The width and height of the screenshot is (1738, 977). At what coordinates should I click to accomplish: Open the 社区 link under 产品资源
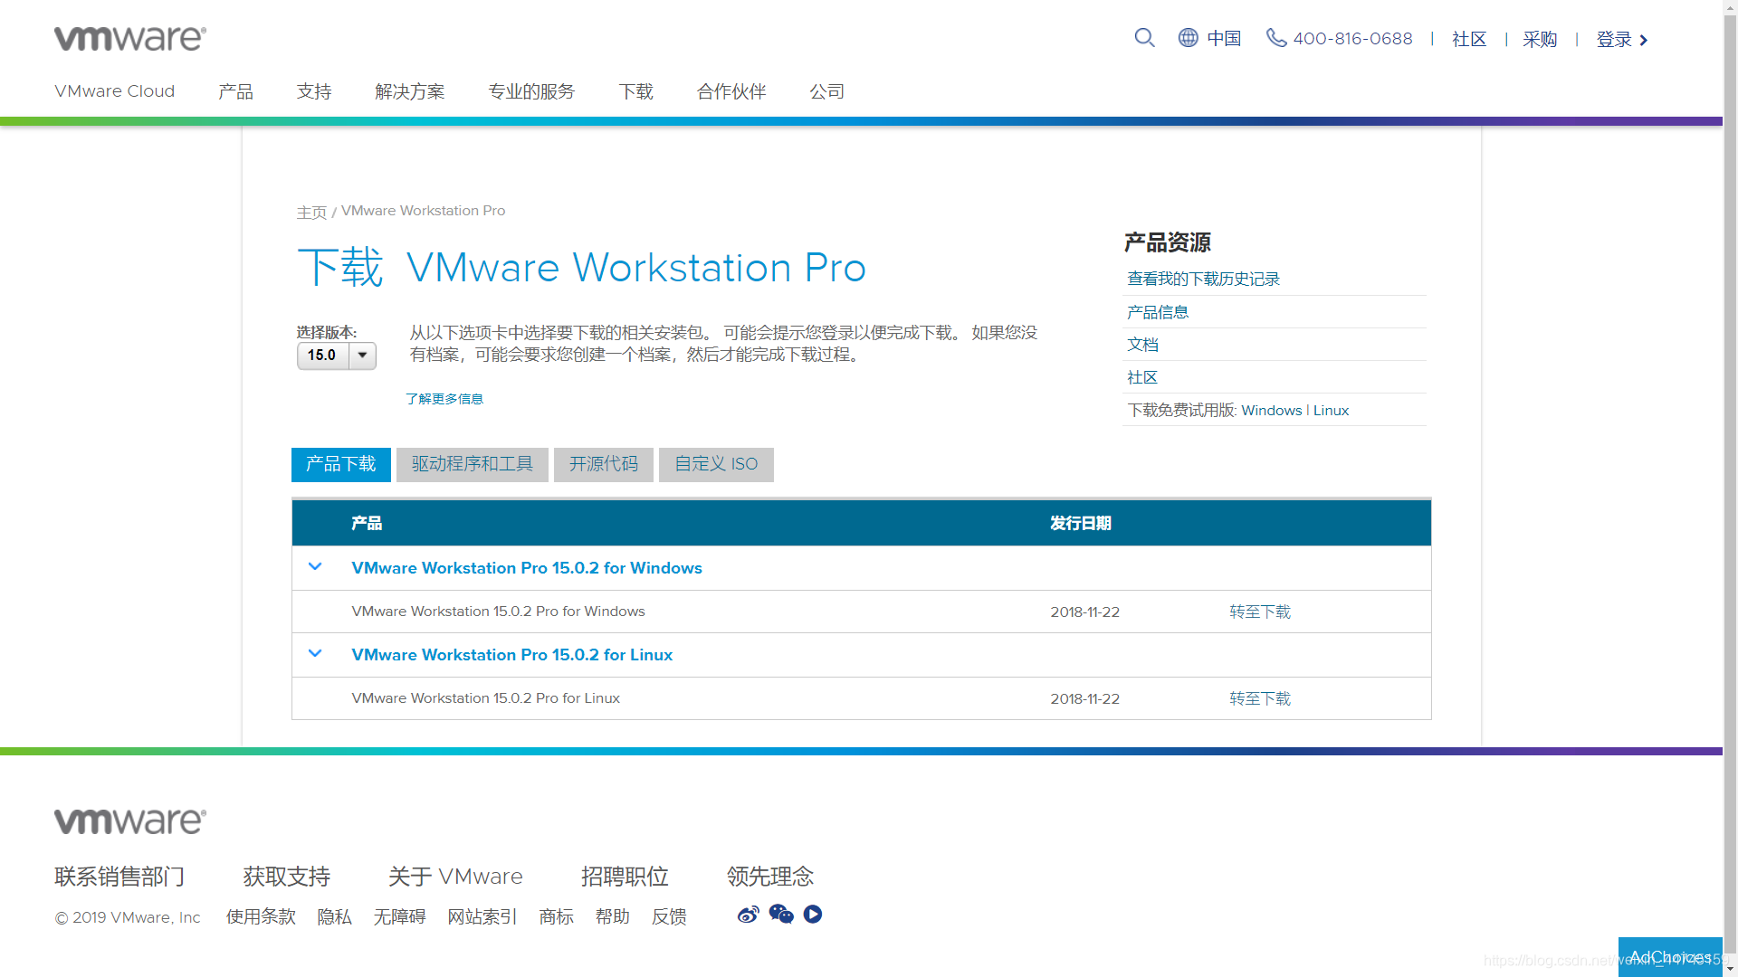coord(1142,377)
